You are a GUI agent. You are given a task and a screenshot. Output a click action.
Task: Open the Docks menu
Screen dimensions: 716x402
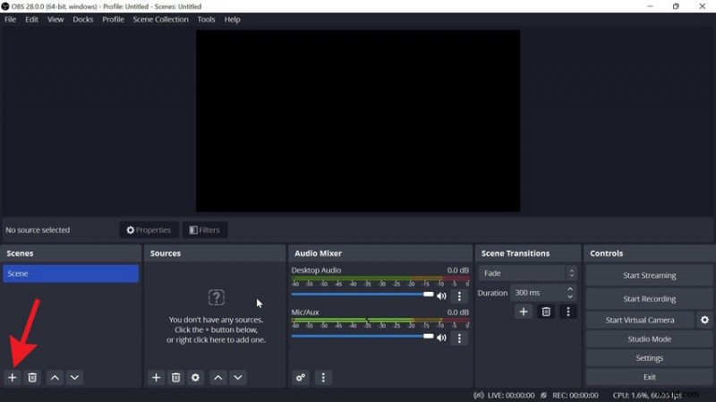coord(82,19)
